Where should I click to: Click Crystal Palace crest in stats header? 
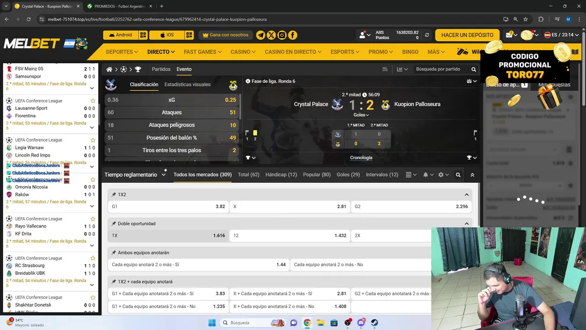[111, 85]
